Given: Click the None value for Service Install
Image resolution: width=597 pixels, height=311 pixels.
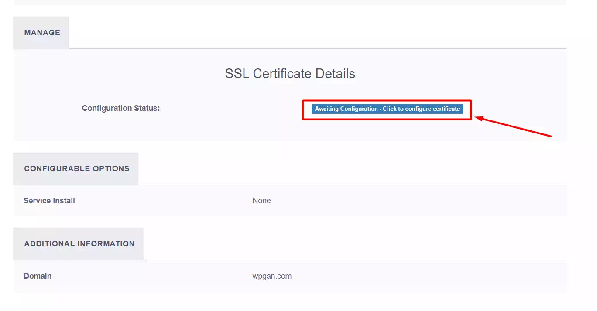Looking at the screenshot, I should (261, 201).
